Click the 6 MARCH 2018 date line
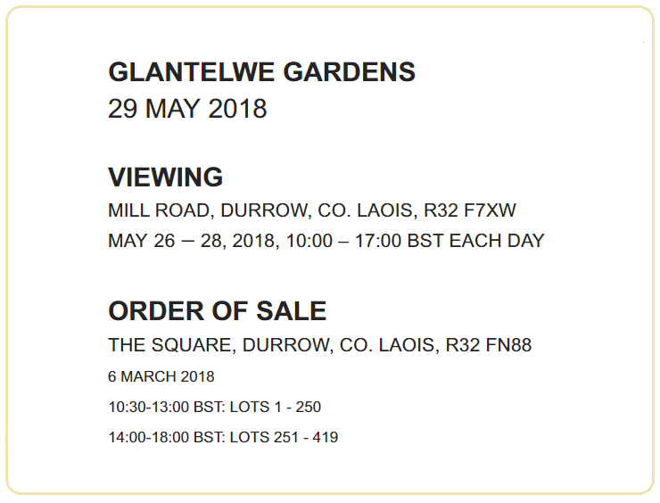660x503 pixels. (161, 377)
